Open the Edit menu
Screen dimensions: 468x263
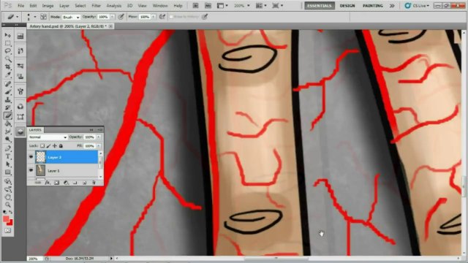[33, 6]
